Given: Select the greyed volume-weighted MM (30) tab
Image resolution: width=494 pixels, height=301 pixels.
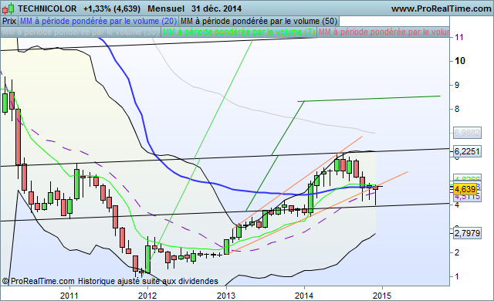Looking at the screenshot, I should 80,32.
